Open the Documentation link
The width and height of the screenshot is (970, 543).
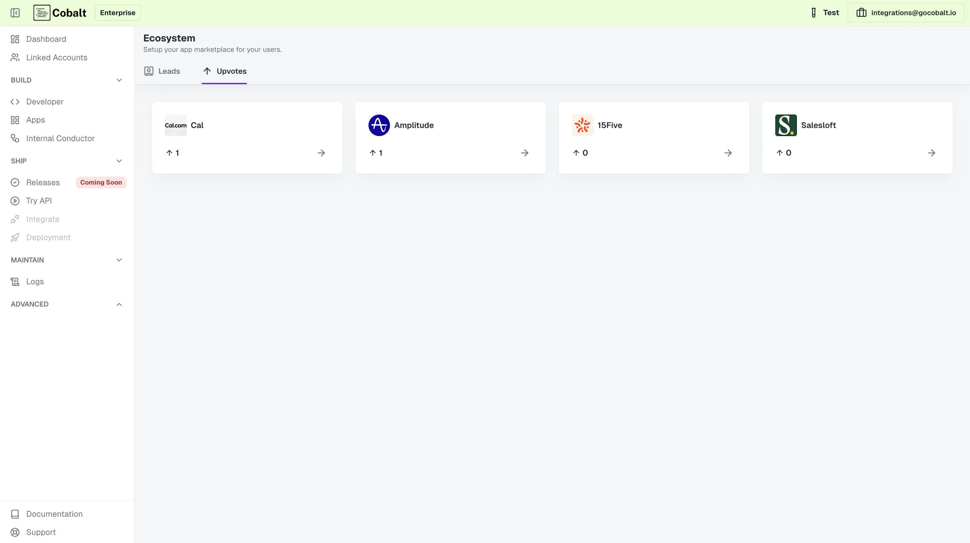(x=54, y=514)
